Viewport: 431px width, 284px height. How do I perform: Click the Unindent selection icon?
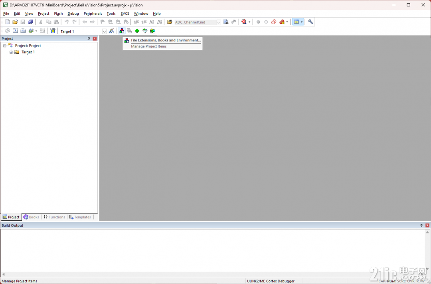click(144, 22)
